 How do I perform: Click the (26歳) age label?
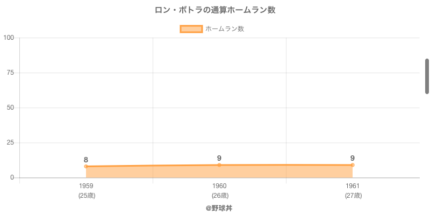(219, 196)
